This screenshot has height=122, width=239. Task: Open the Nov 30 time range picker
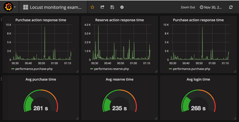(x=211, y=7)
